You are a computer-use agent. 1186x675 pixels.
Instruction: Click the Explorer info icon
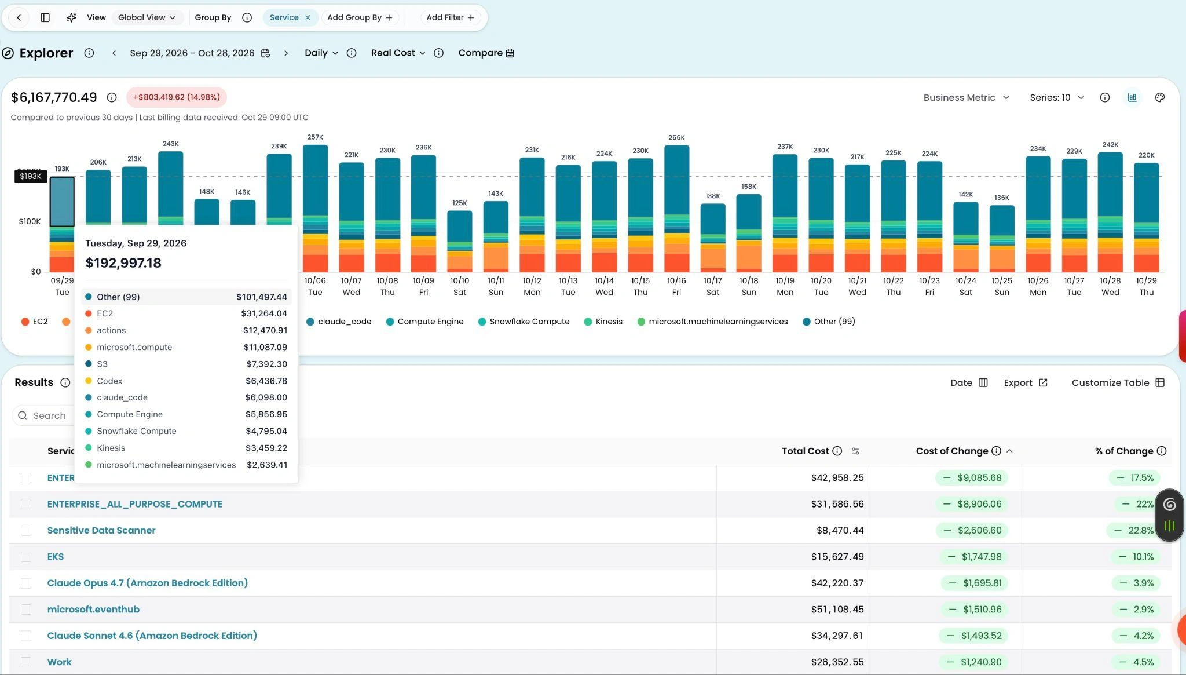point(89,53)
